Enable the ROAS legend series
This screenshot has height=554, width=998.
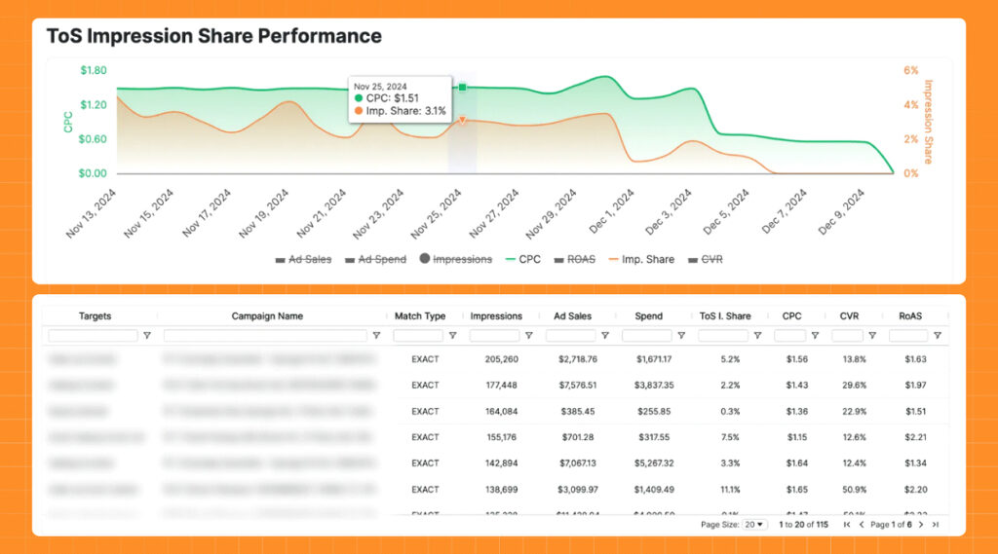(x=578, y=259)
